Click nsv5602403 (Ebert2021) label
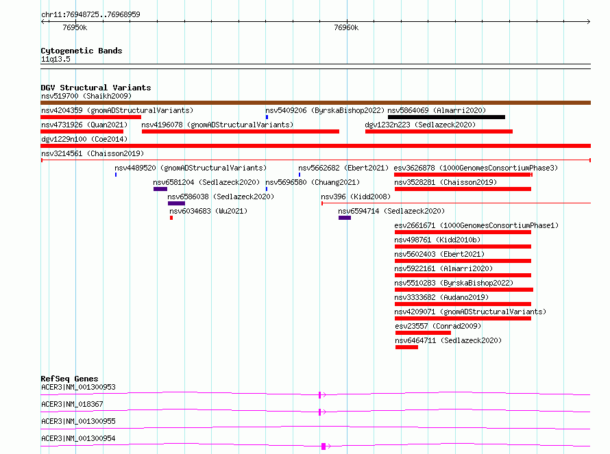This screenshot has width=610, height=454. click(439, 254)
